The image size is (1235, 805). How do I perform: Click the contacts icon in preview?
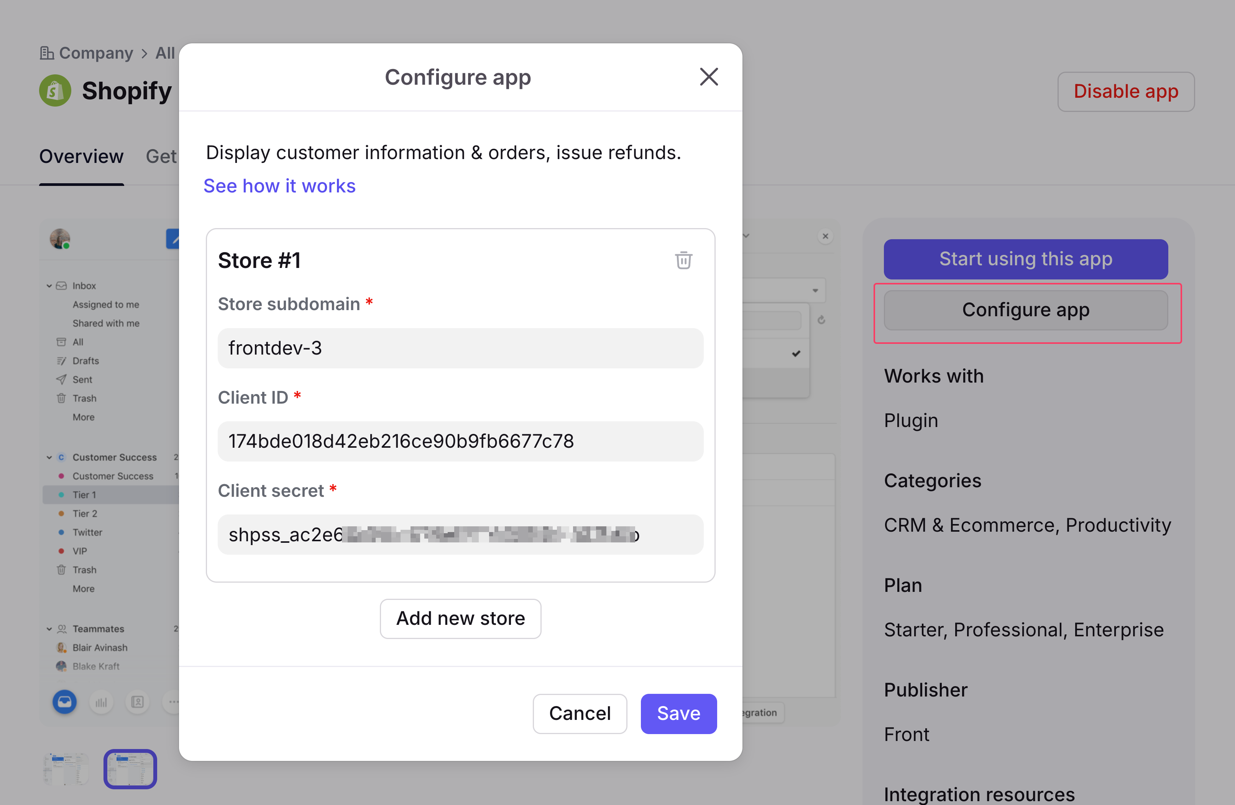pyautogui.click(x=138, y=702)
